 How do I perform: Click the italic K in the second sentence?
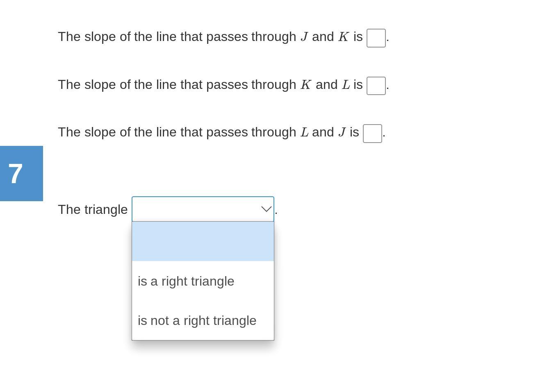pyautogui.click(x=306, y=85)
